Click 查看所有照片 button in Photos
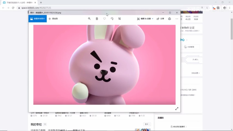The image size is (233, 131). click(x=37, y=19)
